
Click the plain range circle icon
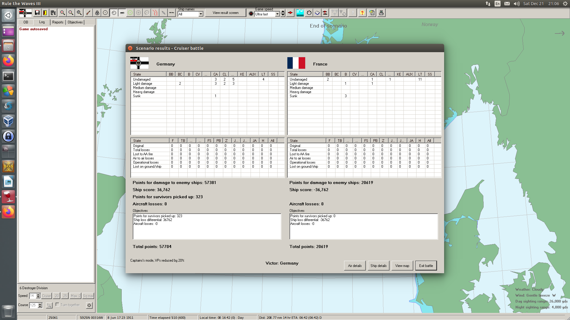(x=105, y=13)
